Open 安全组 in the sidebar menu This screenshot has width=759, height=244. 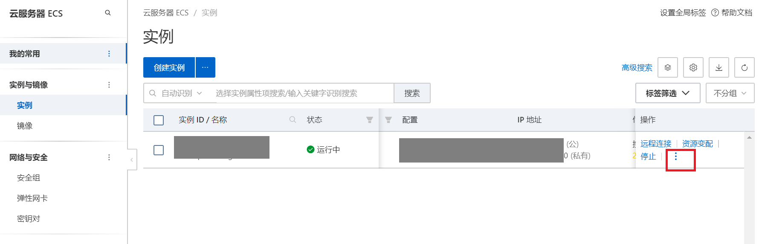click(x=29, y=178)
